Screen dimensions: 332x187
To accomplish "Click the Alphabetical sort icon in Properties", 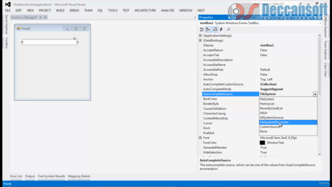I will [x=208, y=30].
